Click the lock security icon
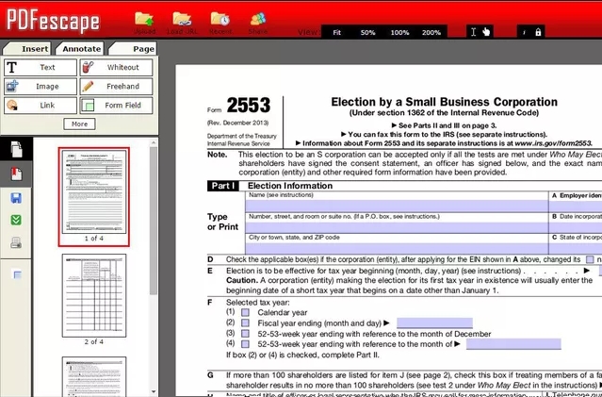 point(538,32)
